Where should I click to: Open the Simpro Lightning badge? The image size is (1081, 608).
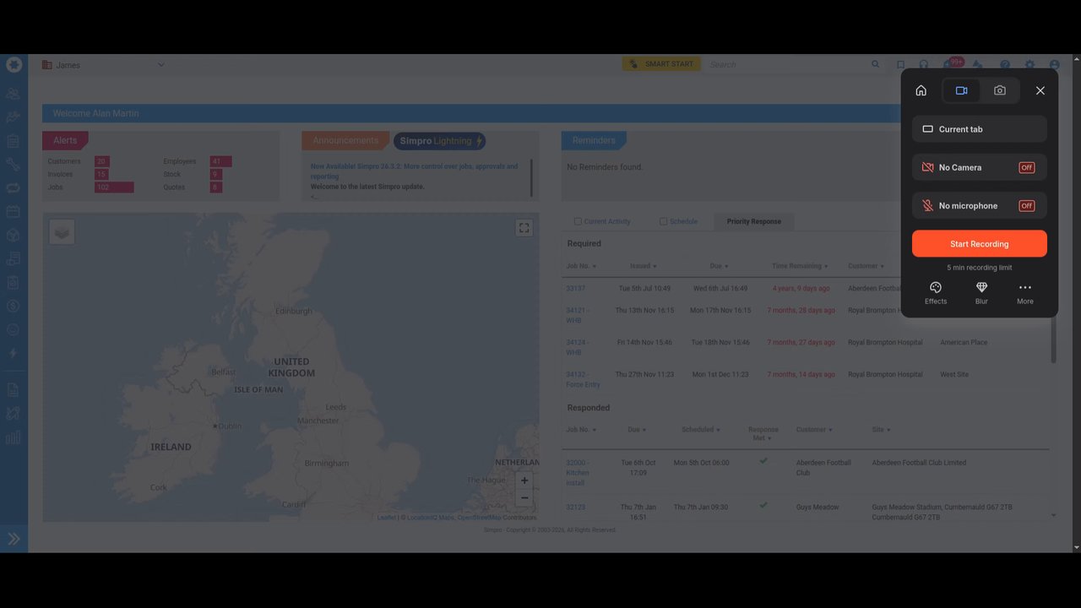click(439, 141)
